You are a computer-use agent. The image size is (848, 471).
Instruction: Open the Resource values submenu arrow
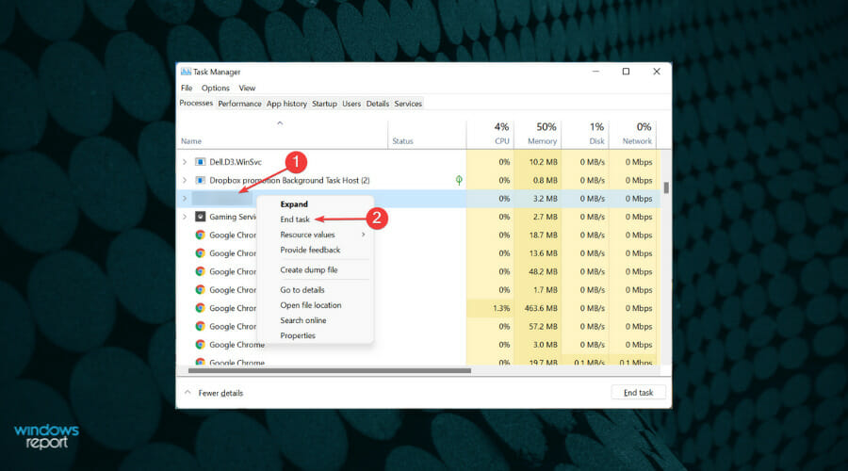(364, 235)
